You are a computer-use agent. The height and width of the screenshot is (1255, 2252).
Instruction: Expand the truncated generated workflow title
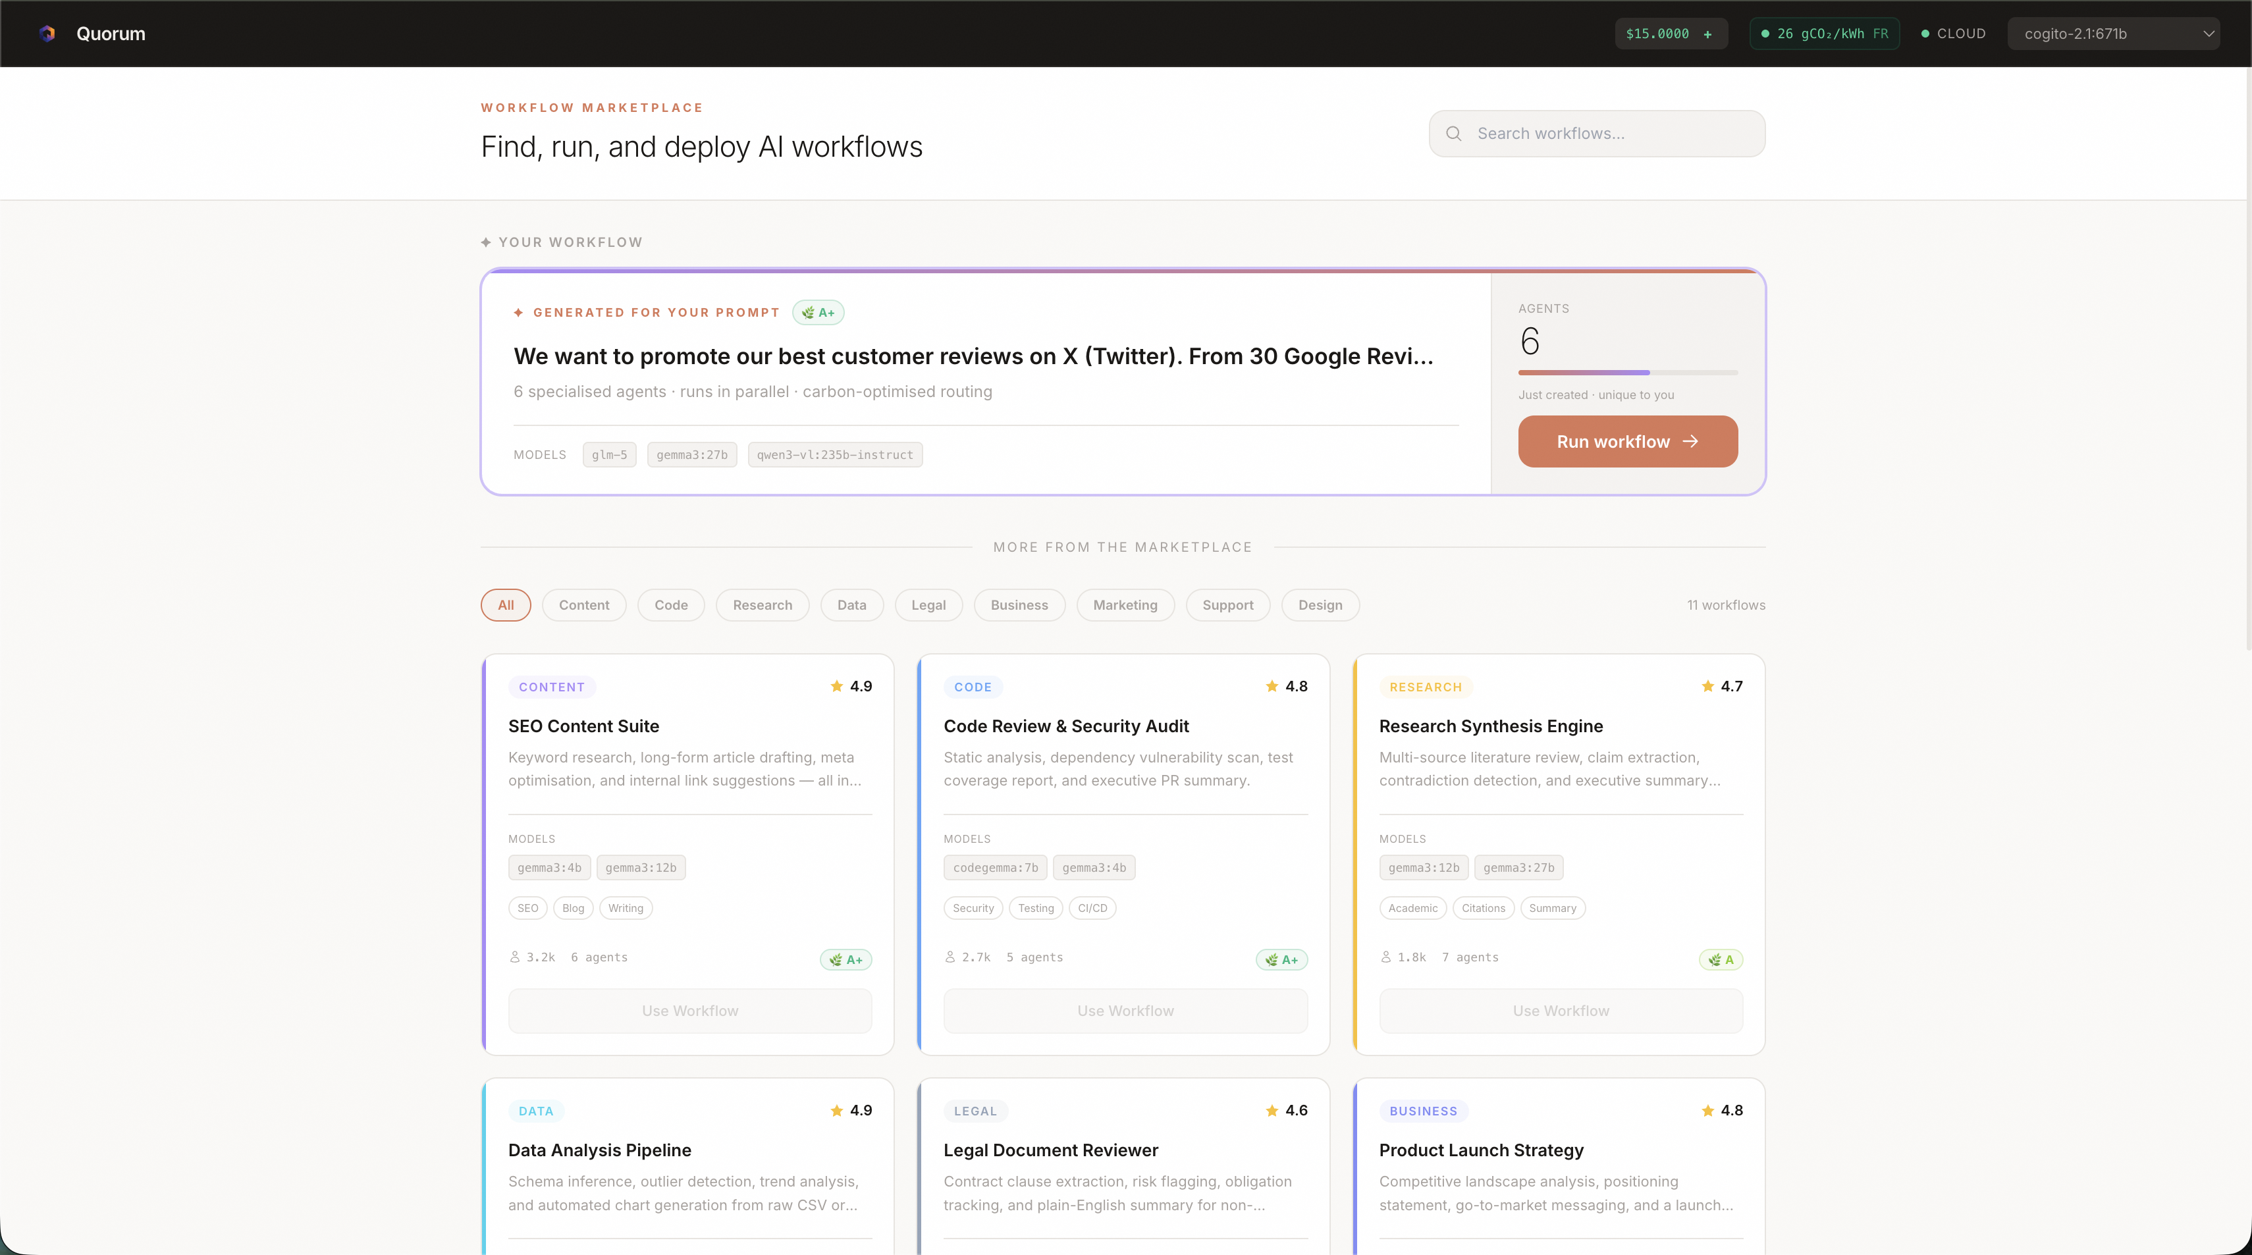point(973,356)
